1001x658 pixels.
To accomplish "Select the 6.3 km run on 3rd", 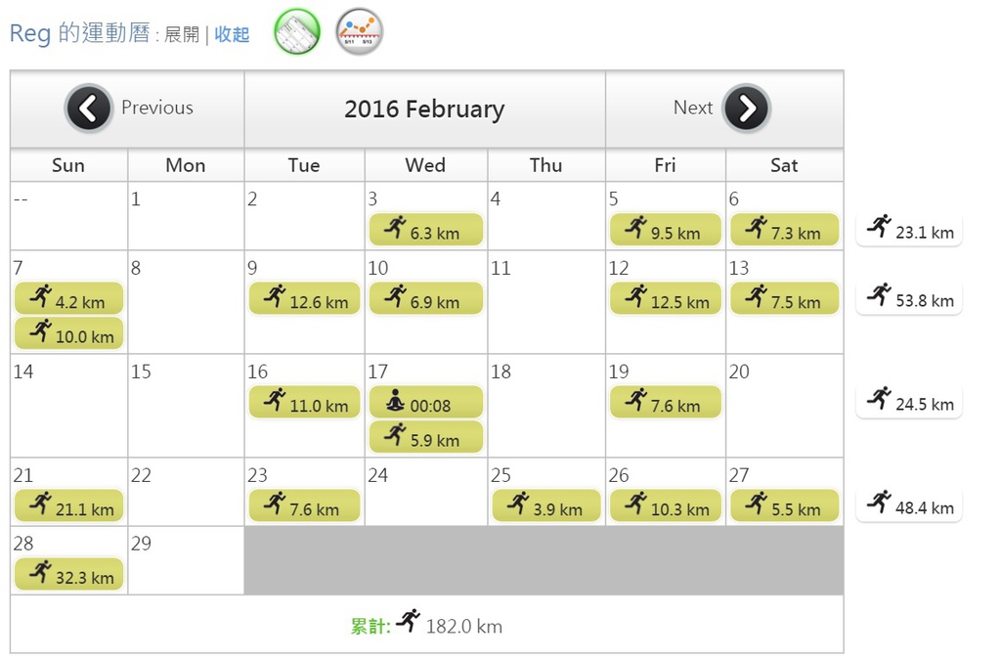I will click(x=426, y=230).
